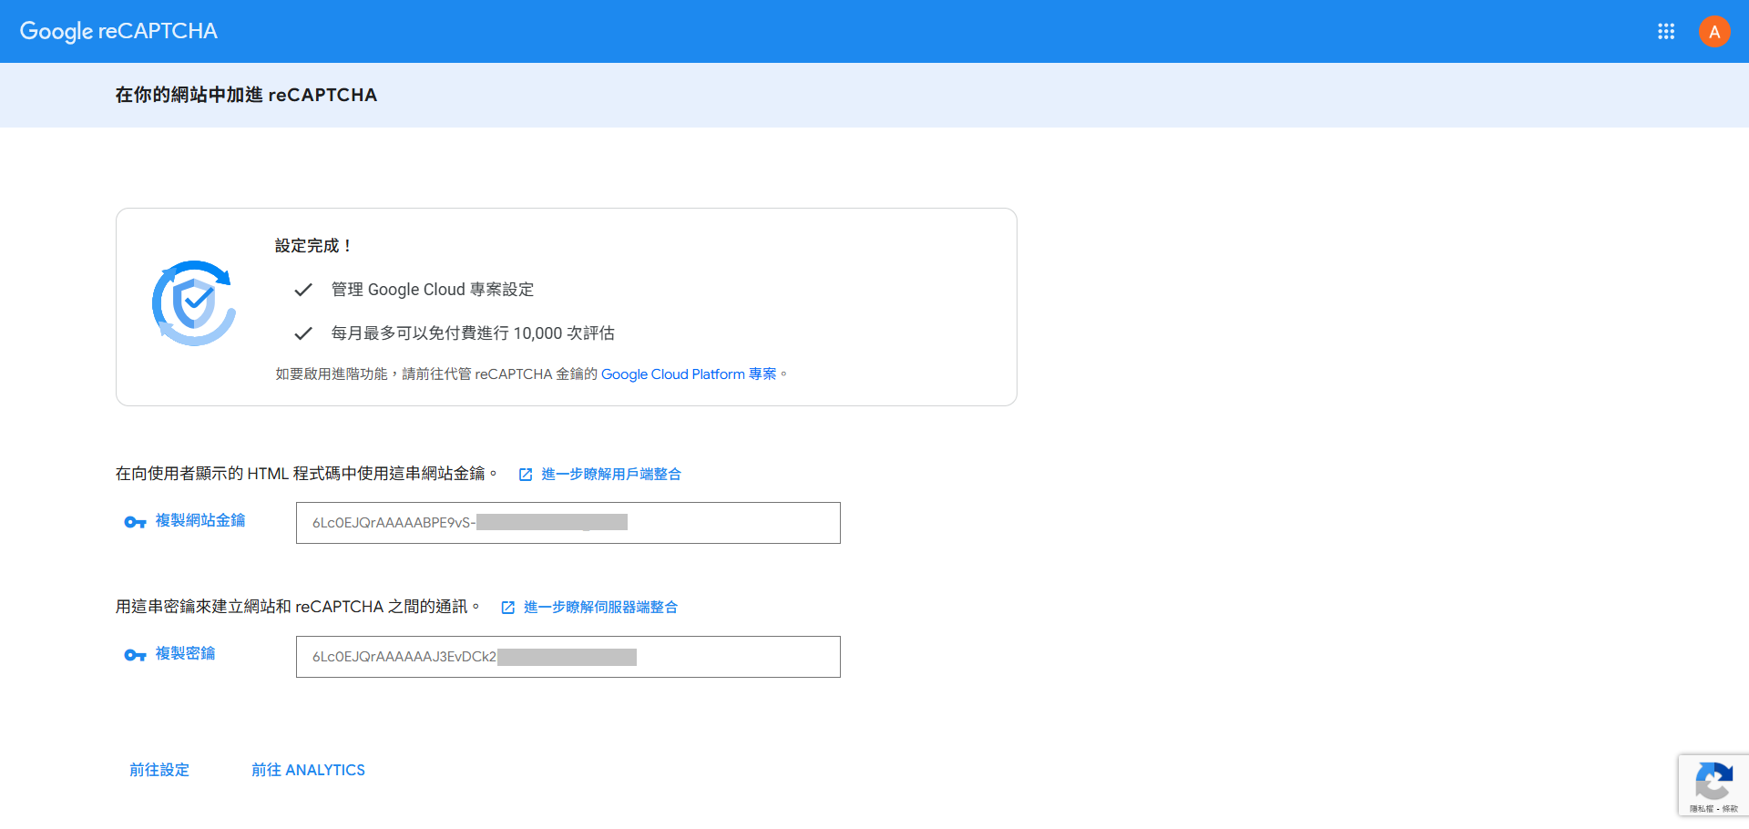Click the external-link icon beside 進一步瞭解用戶端整合

526,475
